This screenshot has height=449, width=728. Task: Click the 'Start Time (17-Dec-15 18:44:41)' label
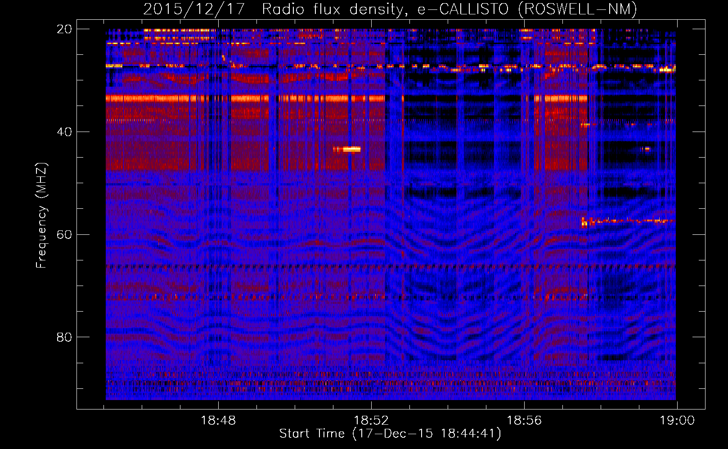pyautogui.click(x=390, y=434)
